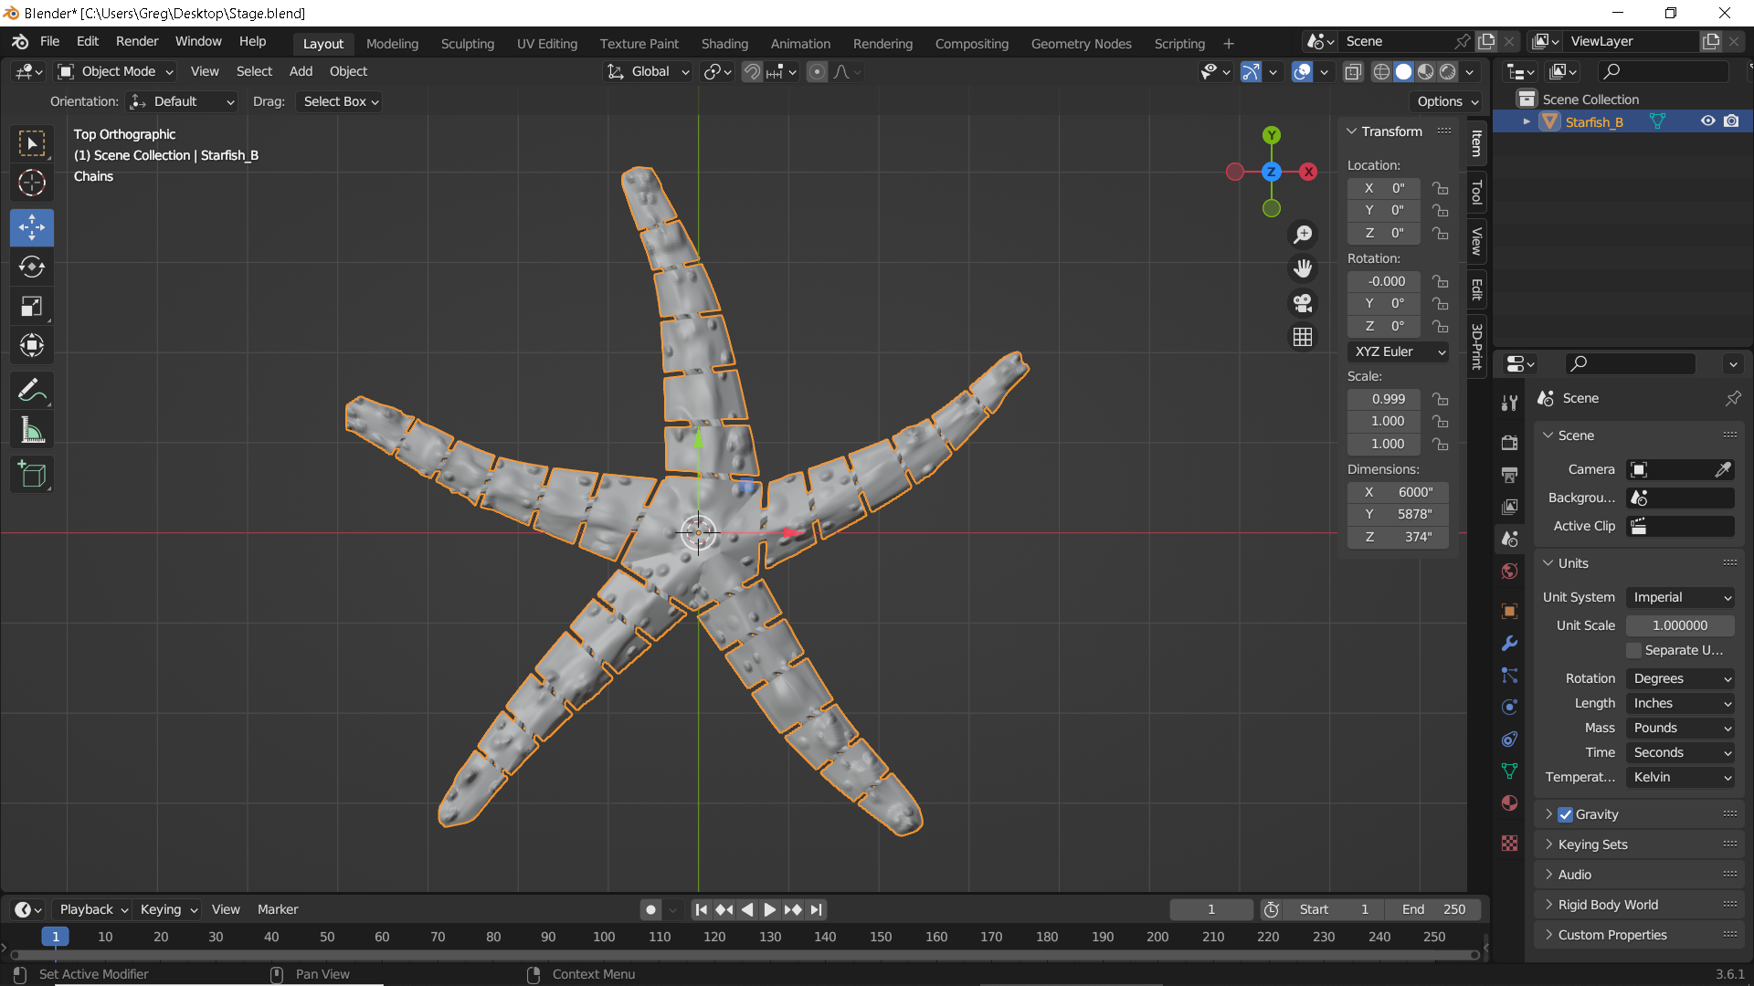Open the XYZ Euler rotation mode dropdown

coord(1399,351)
